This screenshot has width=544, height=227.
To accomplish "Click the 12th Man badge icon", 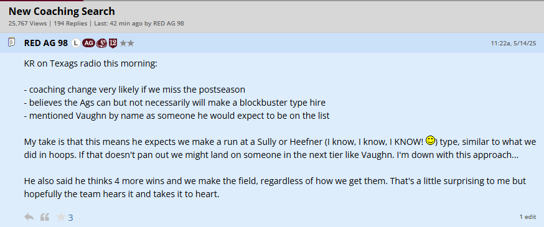I will pos(113,43).
